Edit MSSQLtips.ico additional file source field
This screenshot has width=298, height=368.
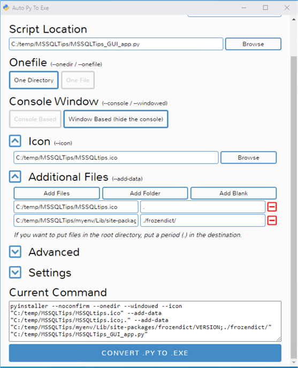[x=76, y=207]
